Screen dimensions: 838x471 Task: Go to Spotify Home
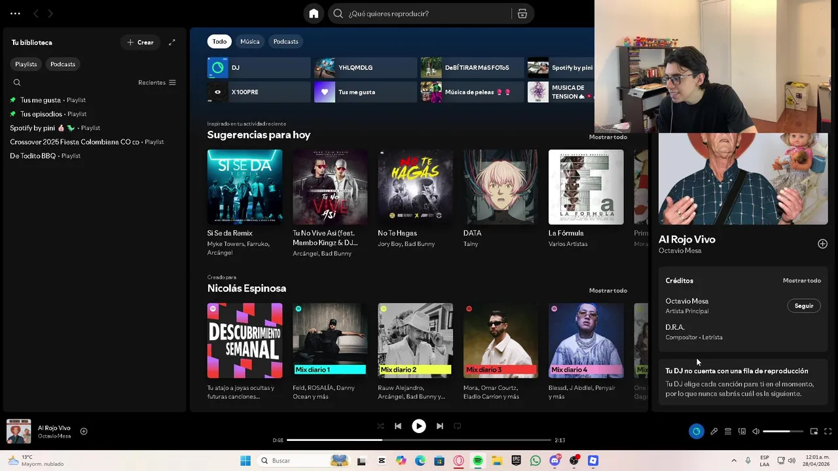pyautogui.click(x=314, y=14)
